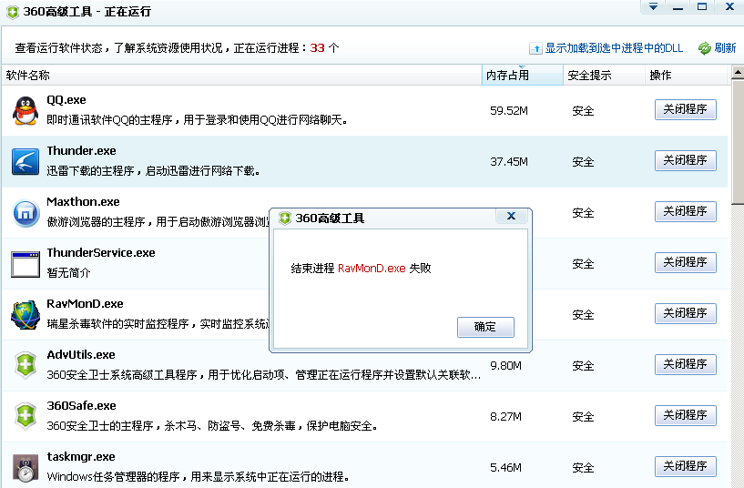Click the 360Safe green shield icon

tap(25, 416)
